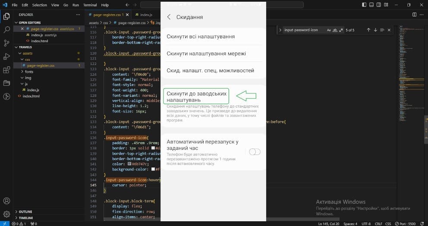The width and height of the screenshot is (428, 226).
Task: Expand replace mode in find widget
Action: (x=280, y=30)
